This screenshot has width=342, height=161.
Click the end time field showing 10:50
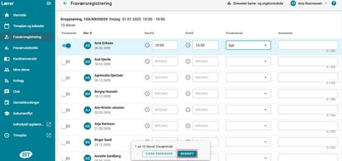point(205,45)
